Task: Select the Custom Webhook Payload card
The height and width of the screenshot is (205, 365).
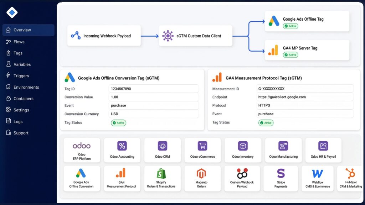Action: [x=242, y=179]
